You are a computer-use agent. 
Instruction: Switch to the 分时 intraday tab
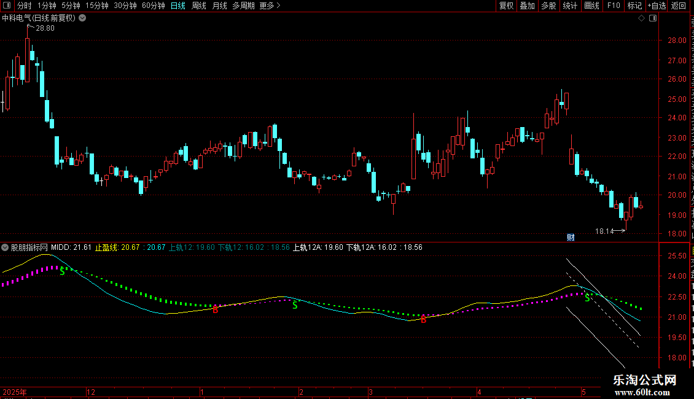coord(25,6)
